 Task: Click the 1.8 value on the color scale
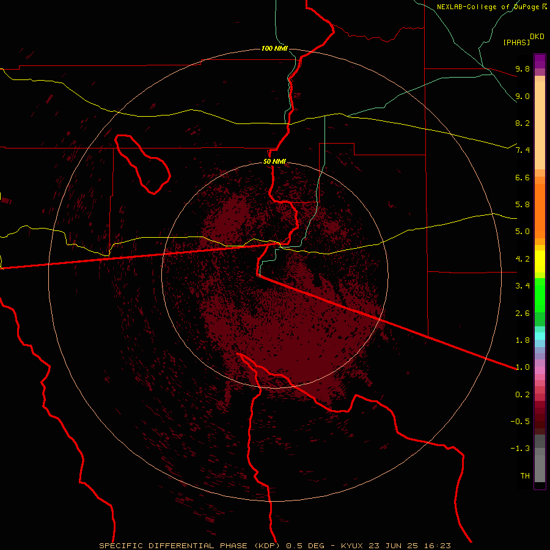(x=522, y=340)
